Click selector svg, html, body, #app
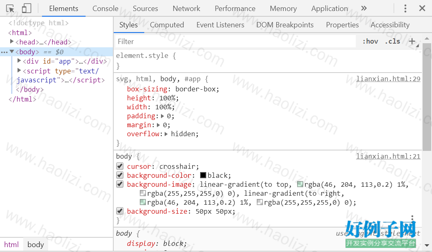This screenshot has width=432, height=252. coord(159,79)
